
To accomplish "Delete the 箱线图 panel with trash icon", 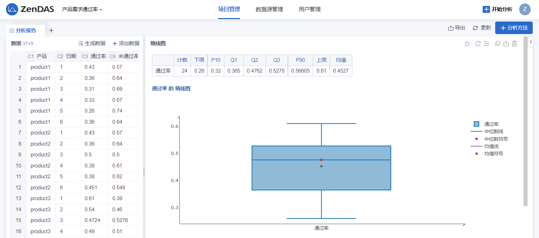I will tap(515, 43).
